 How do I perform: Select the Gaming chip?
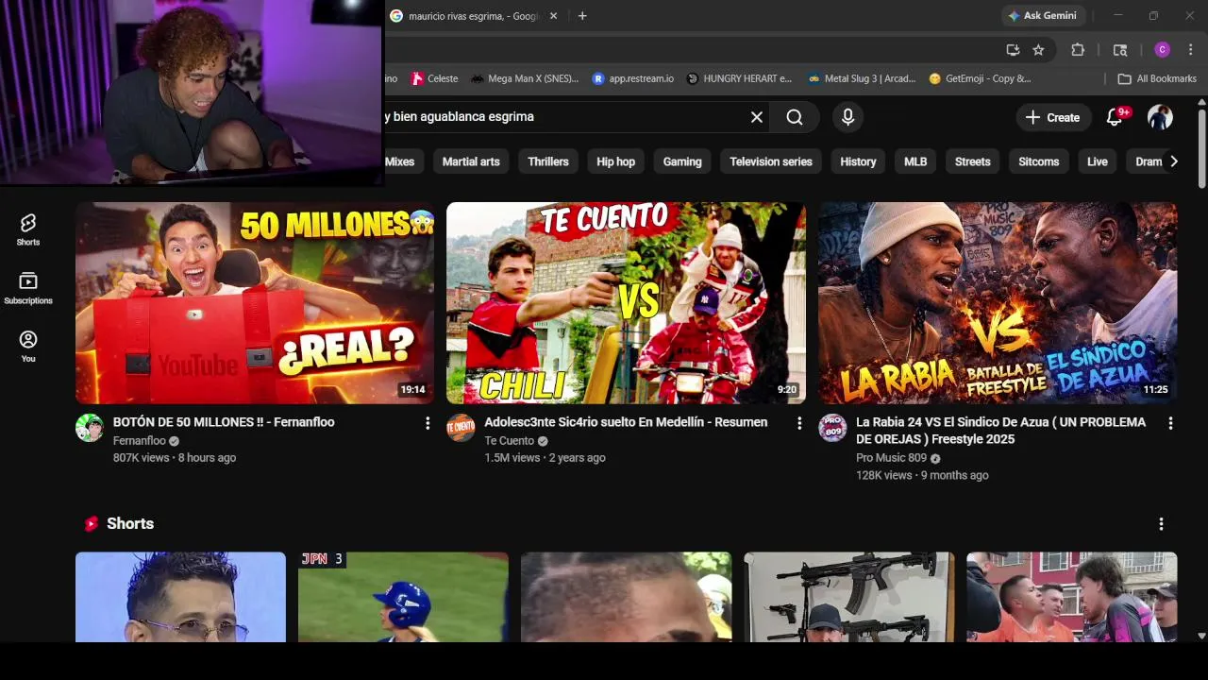(x=682, y=161)
